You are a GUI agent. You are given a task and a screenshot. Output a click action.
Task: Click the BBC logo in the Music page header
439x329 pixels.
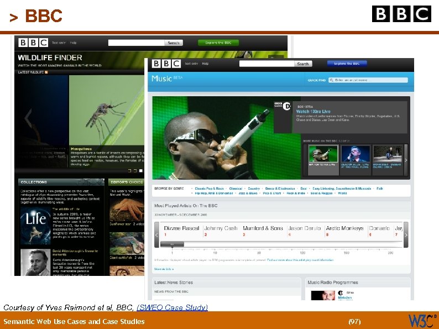tap(166, 64)
